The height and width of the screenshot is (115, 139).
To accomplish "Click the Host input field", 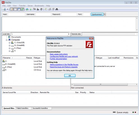I will click(x=17, y=14).
